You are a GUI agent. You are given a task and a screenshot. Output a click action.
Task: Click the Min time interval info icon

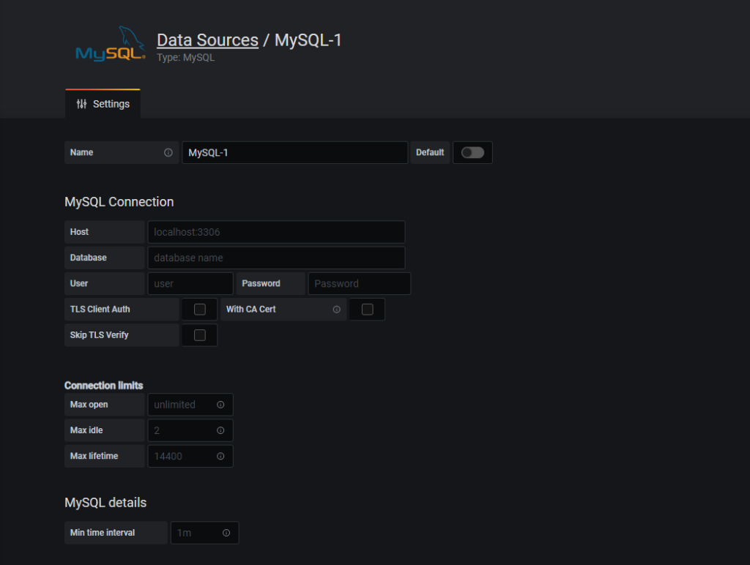(228, 532)
